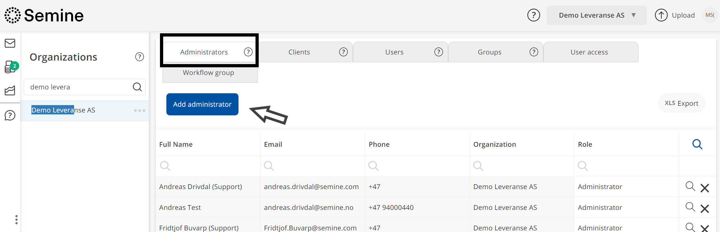The image size is (720, 232).
Task: Switch to the Workflow group tab
Action: point(209,73)
